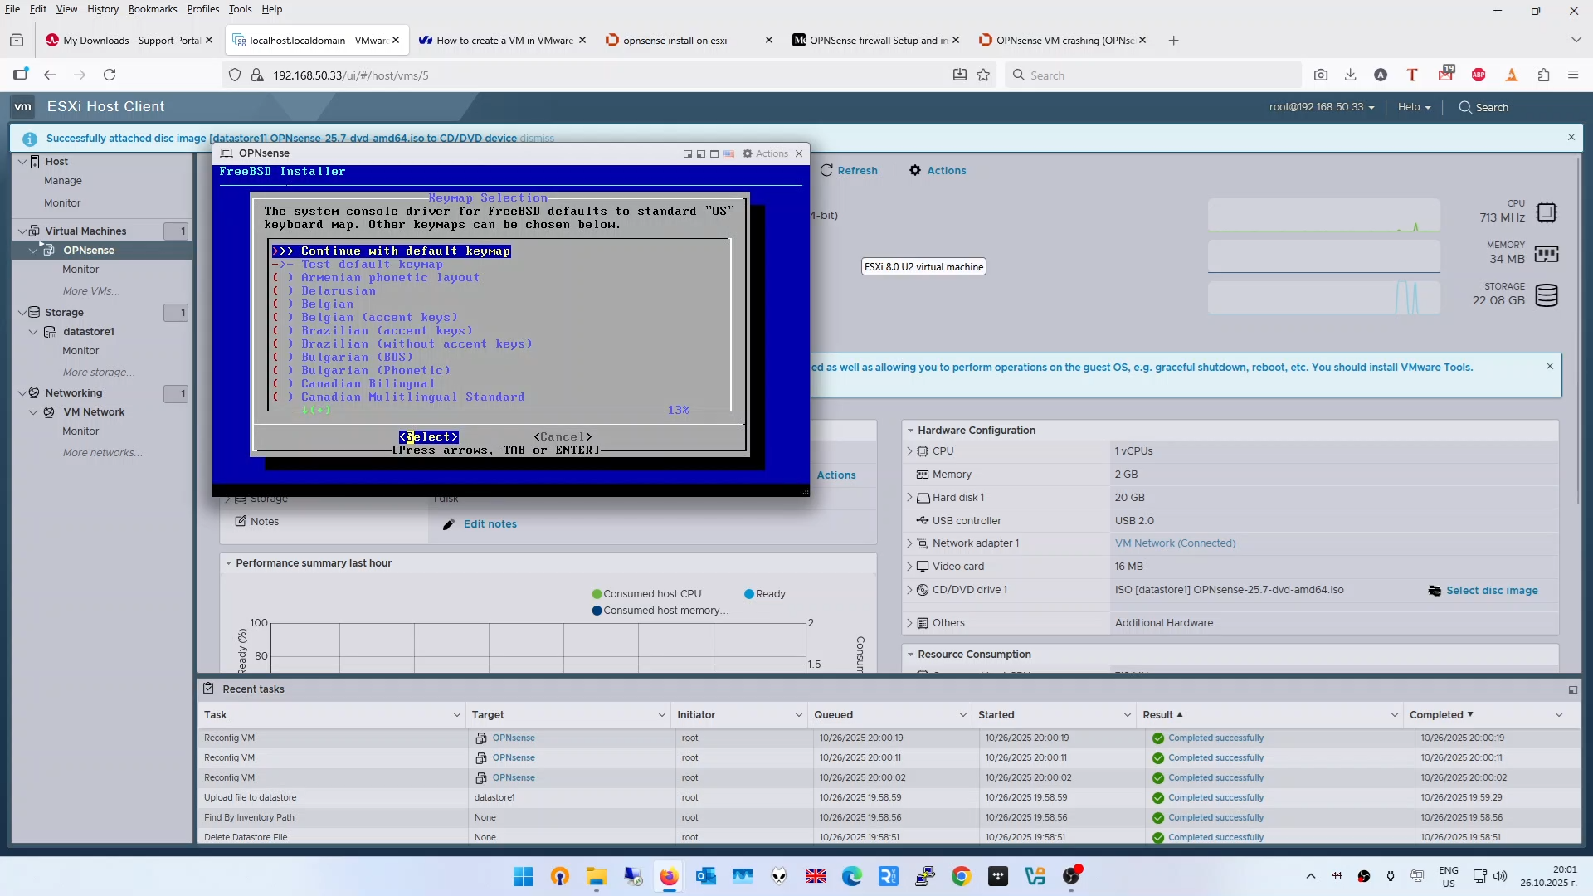Expand the Network adapter 1 row
Image resolution: width=1593 pixels, height=896 pixels.
pyautogui.click(x=910, y=543)
